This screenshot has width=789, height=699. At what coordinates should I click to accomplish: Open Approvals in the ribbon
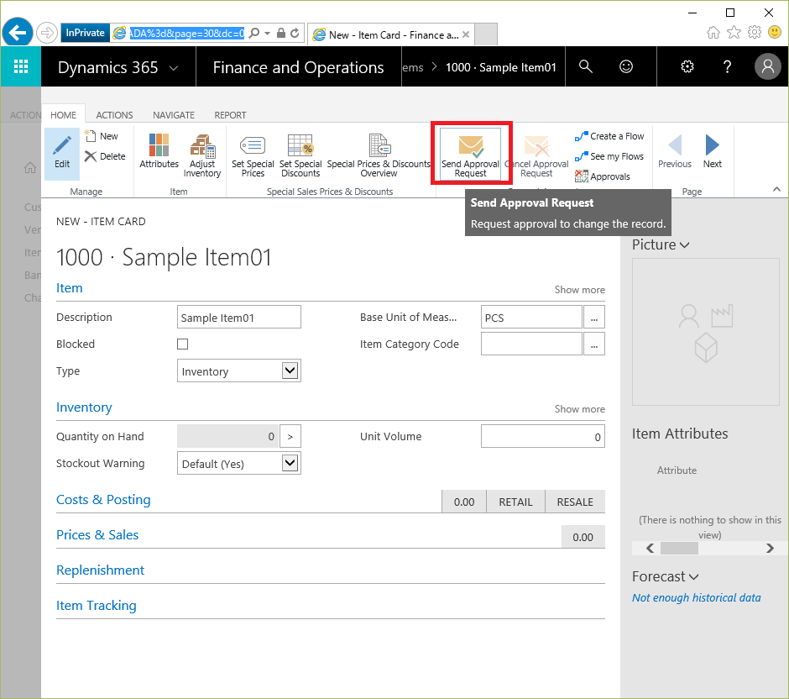[x=603, y=176]
